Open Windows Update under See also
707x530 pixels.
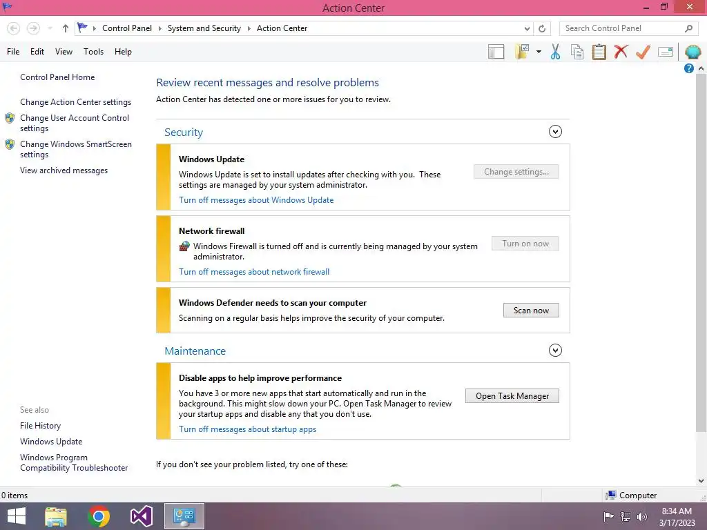[x=51, y=441]
